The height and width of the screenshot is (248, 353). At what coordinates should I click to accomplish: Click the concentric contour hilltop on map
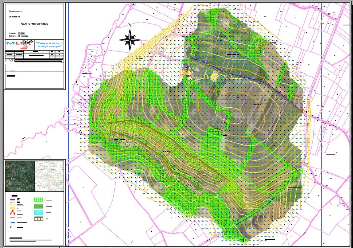tap(260, 45)
